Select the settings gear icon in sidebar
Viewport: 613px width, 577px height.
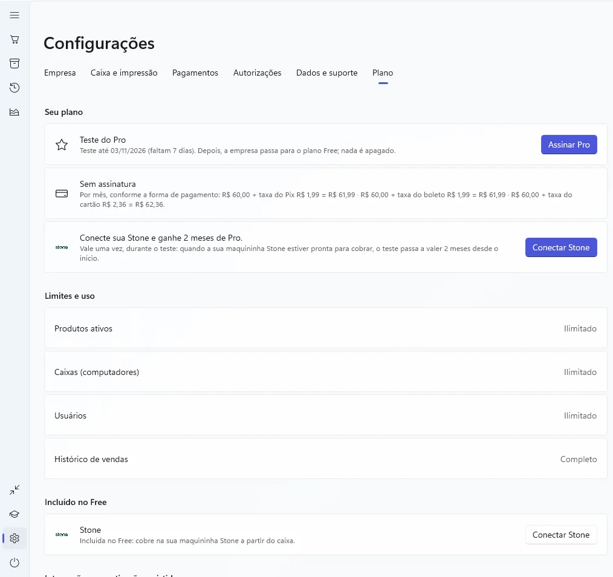tap(15, 538)
